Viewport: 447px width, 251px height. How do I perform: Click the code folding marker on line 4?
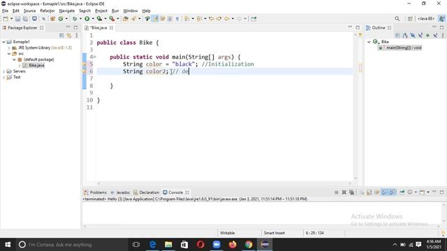95,57
